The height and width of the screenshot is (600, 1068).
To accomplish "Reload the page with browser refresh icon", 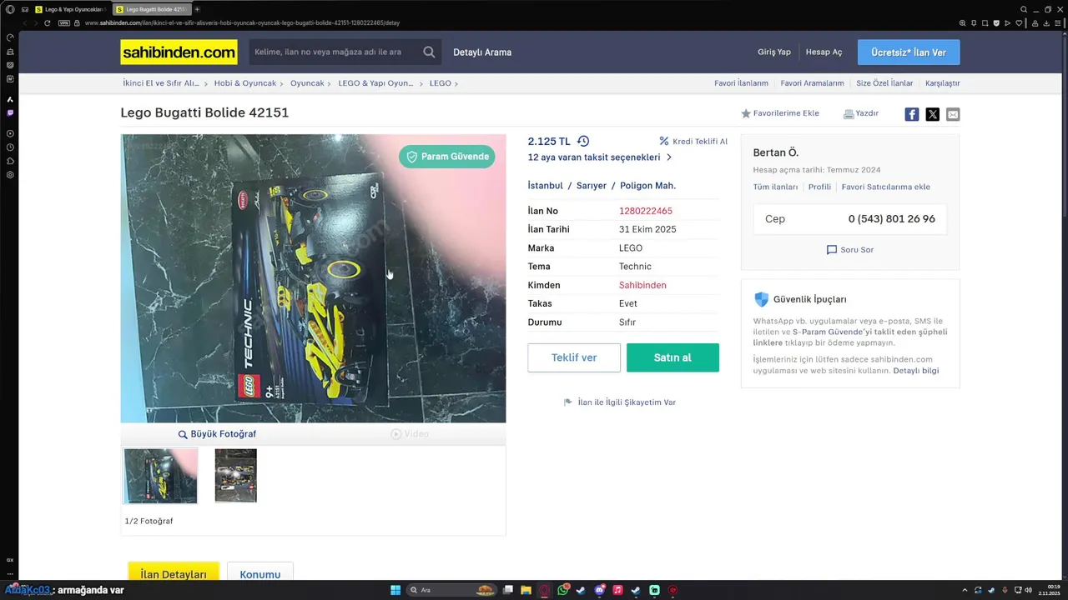I will click(47, 22).
